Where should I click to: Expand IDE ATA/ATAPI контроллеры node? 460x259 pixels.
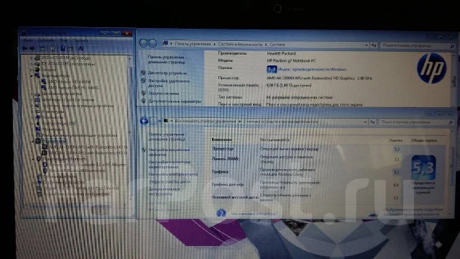[x=32, y=64]
